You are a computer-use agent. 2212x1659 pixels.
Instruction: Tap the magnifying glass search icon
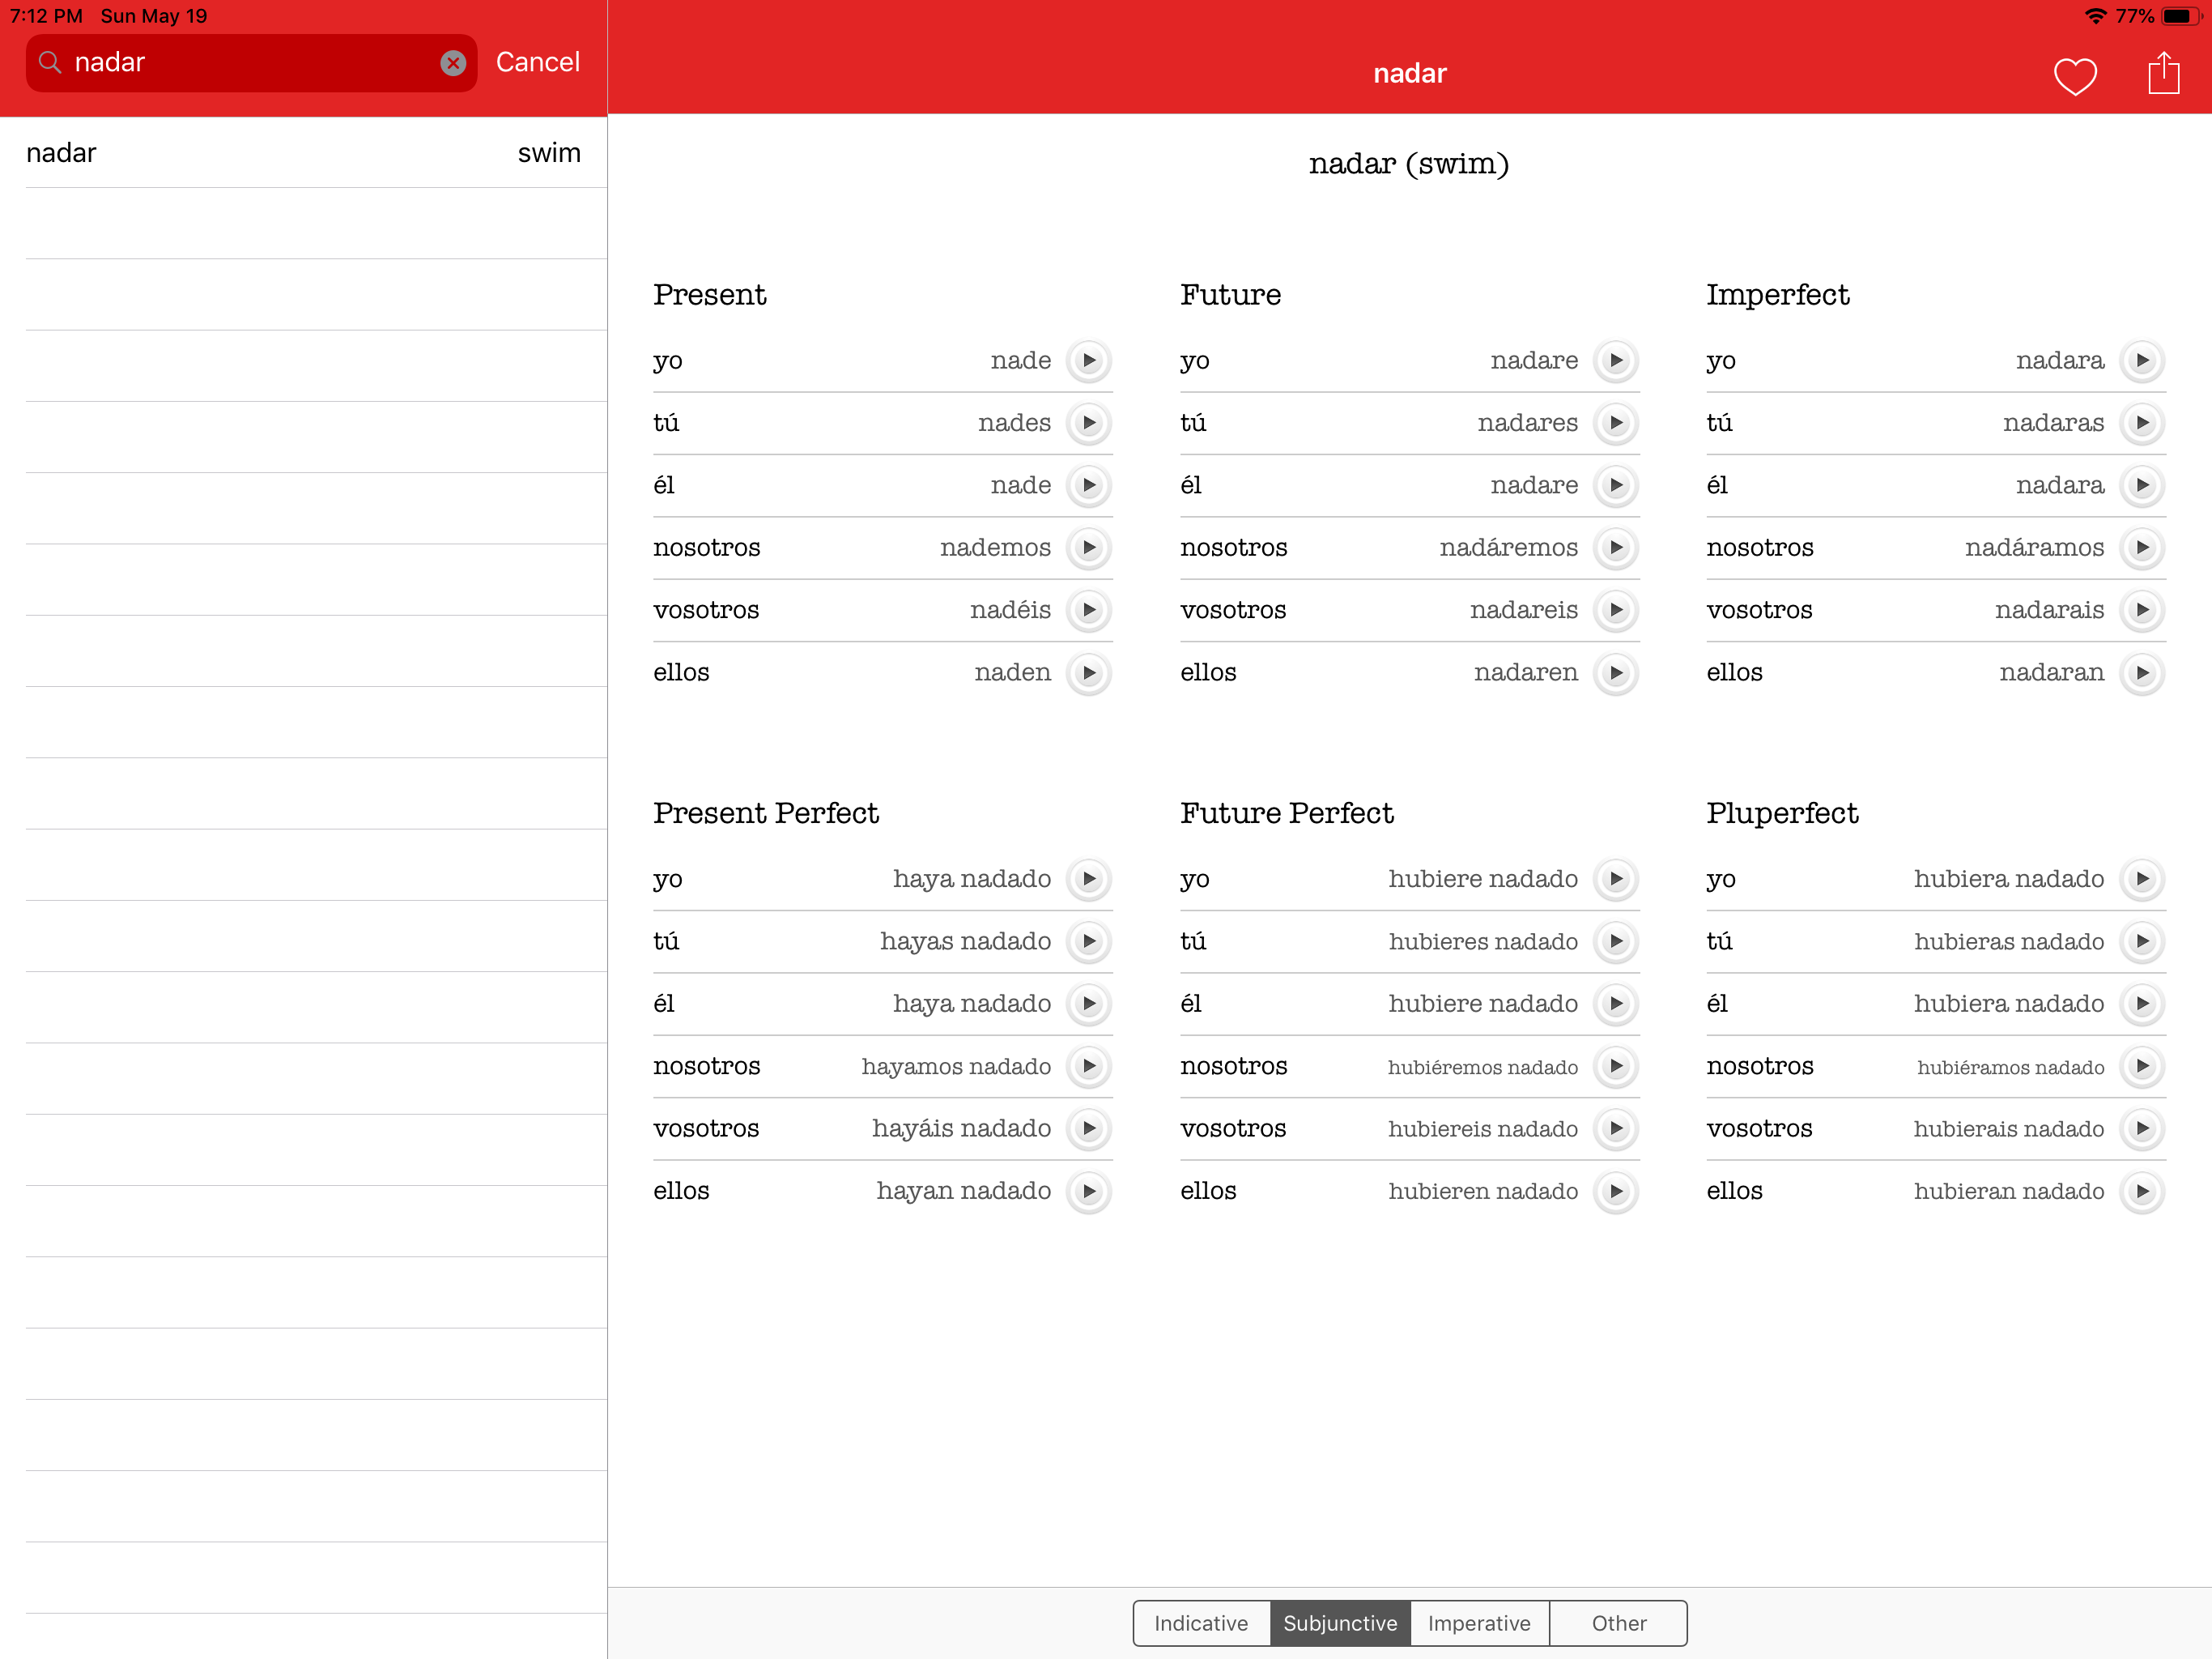point(49,63)
